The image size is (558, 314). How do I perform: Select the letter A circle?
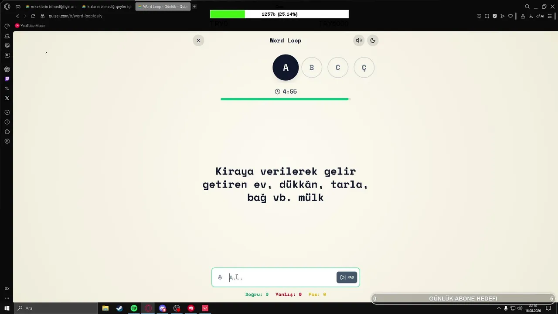pyautogui.click(x=286, y=68)
